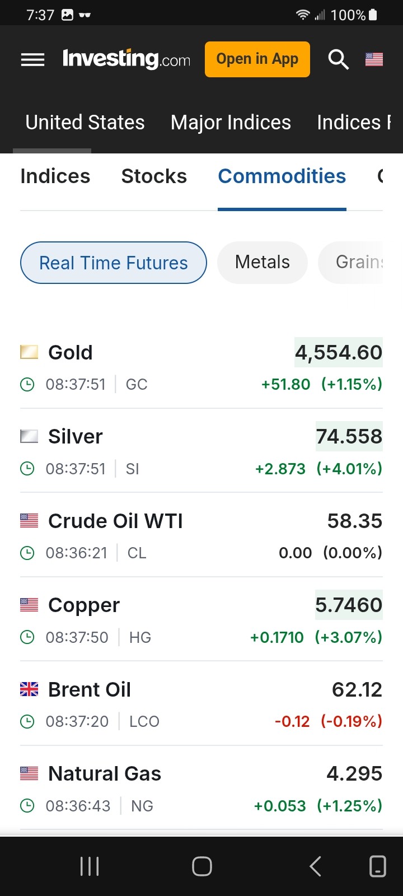Switch to the Stocks tab
The height and width of the screenshot is (896, 403).
click(154, 176)
